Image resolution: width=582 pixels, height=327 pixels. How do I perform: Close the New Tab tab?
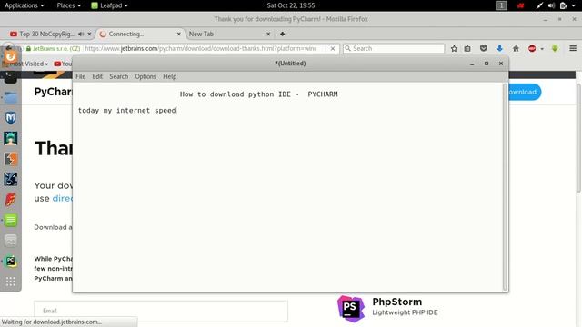tap(268, 34)
